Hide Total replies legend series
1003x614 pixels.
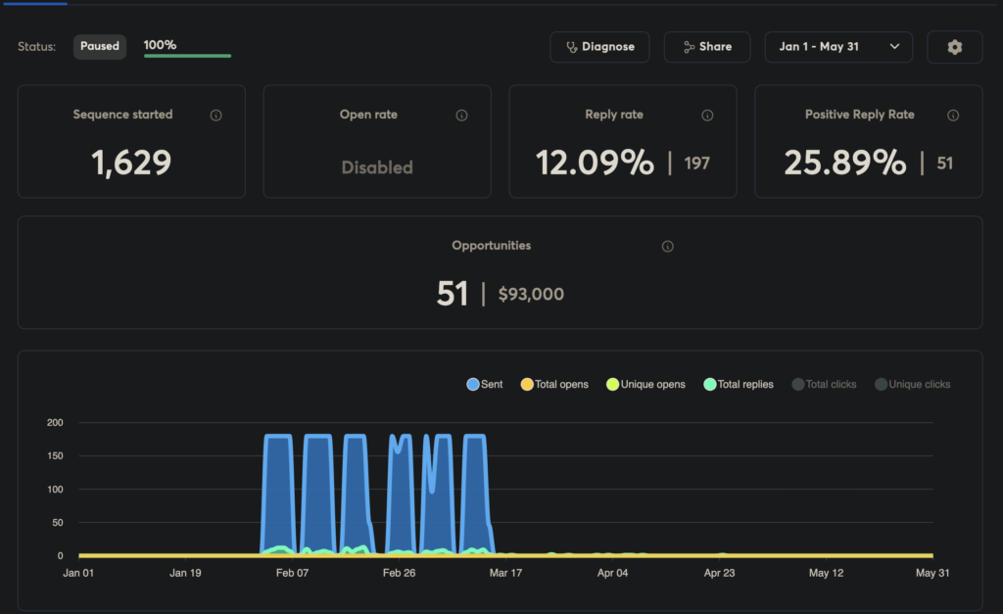pos(739,385)
